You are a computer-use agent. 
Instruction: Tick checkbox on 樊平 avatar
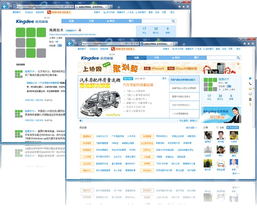pos(224,153)
